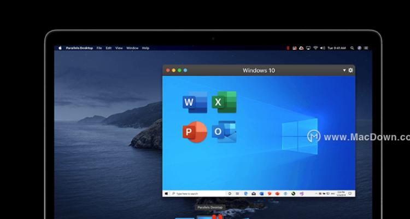Open the volume icon in the Mac menu bar
Screen dimensions: 410x219
(323, 48)
